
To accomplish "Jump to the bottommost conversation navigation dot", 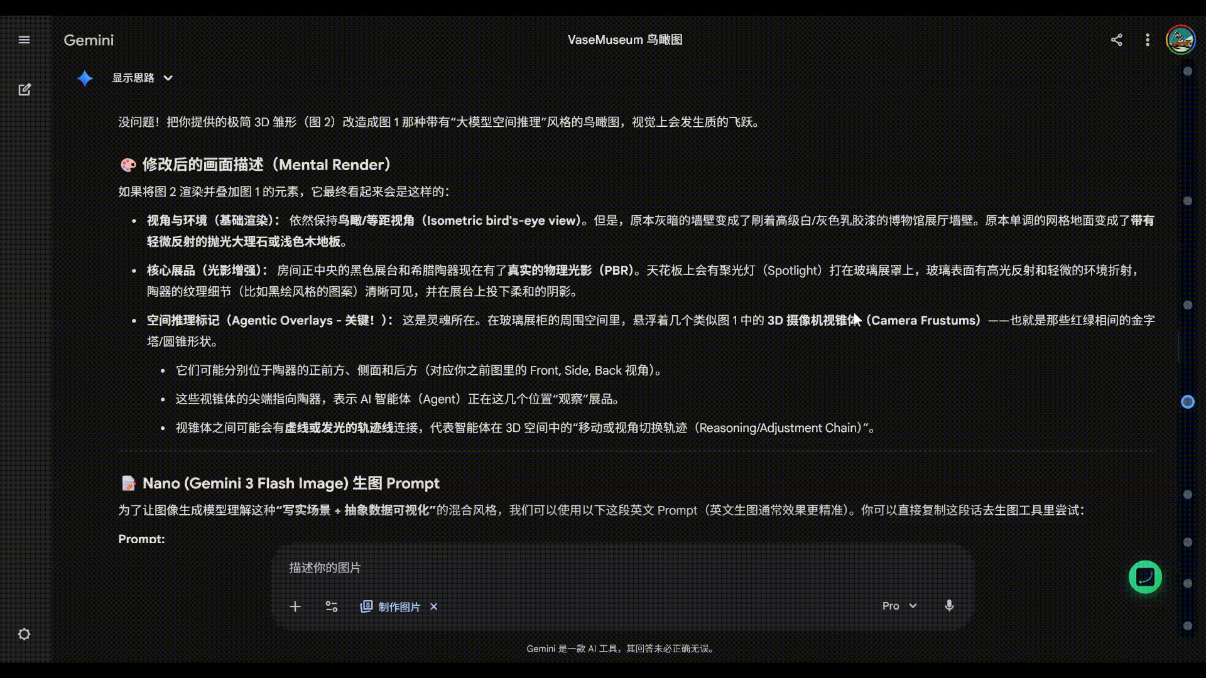I will click(1187, 626).
